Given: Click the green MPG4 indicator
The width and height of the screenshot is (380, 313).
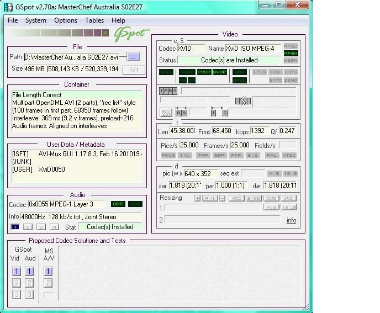Looking at the screenshot, I should tap(291, 53).
